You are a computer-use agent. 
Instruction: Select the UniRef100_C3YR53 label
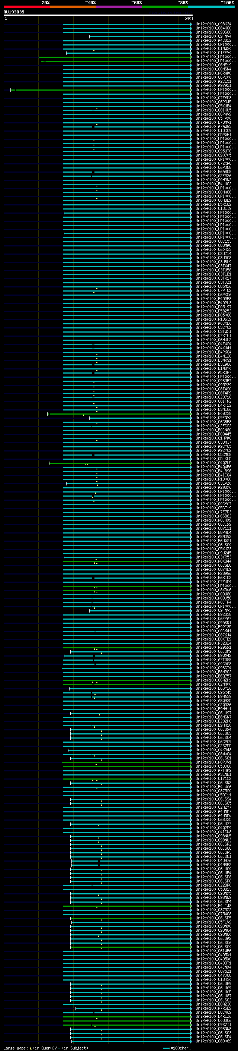click(213, 557)
